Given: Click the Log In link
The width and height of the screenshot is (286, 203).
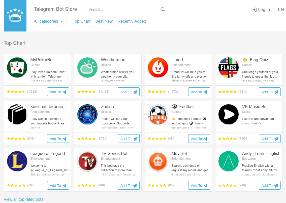Looking at the screenshot, I should (261, 10).
